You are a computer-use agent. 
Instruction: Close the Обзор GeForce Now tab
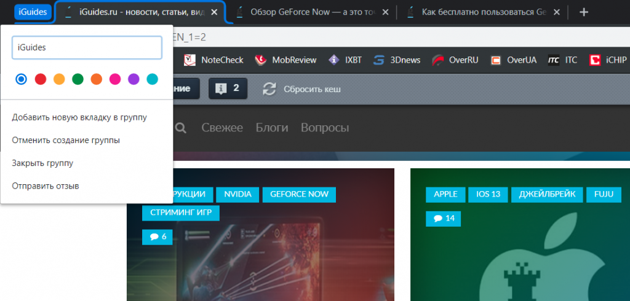click(385, 12)
